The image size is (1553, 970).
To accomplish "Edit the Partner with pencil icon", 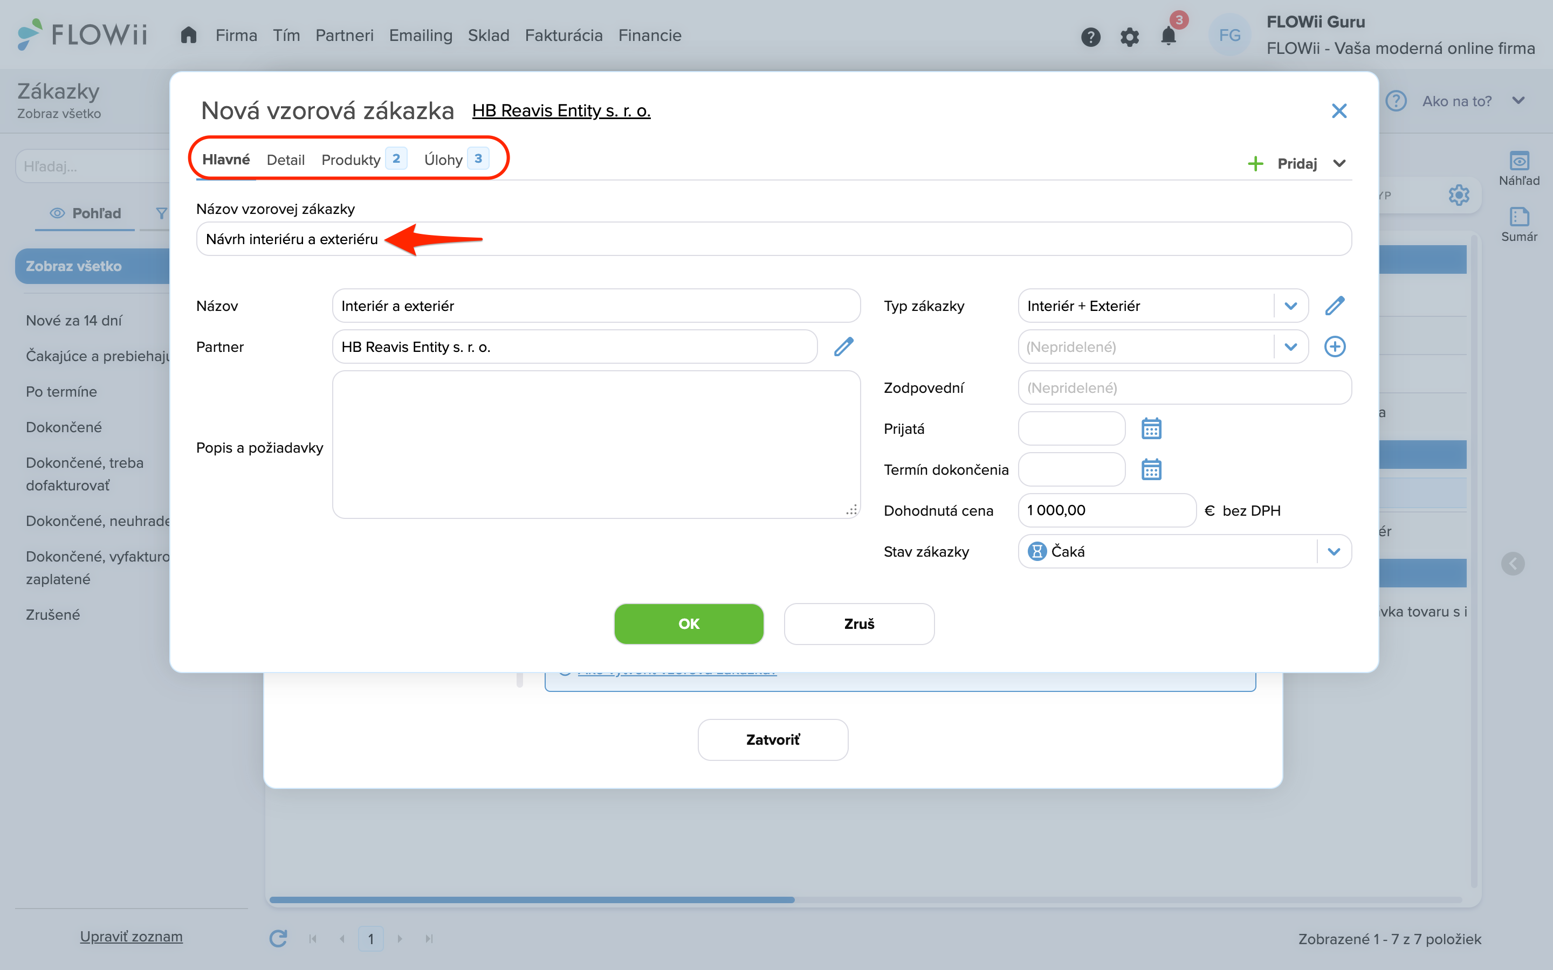I will point(843,347).
